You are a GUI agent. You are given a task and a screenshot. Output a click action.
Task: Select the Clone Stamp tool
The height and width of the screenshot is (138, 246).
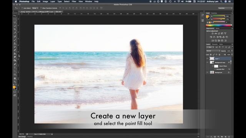15,43
